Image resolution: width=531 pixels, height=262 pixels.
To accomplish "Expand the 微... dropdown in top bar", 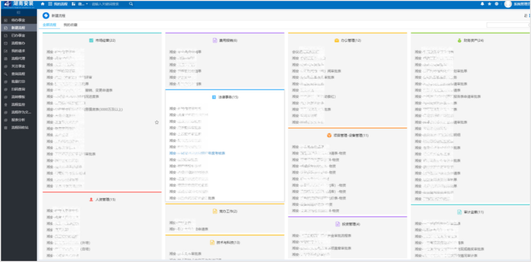I will (x=80, y=4).
